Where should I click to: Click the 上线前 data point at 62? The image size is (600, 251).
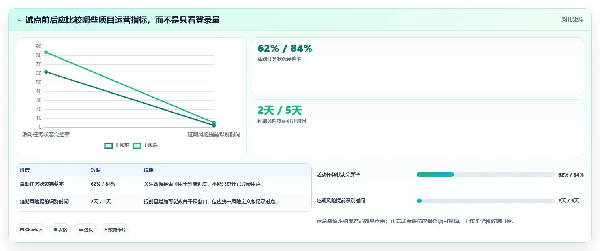[x=46, y=72]
